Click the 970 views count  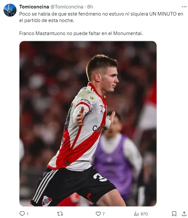pos(144,214)
